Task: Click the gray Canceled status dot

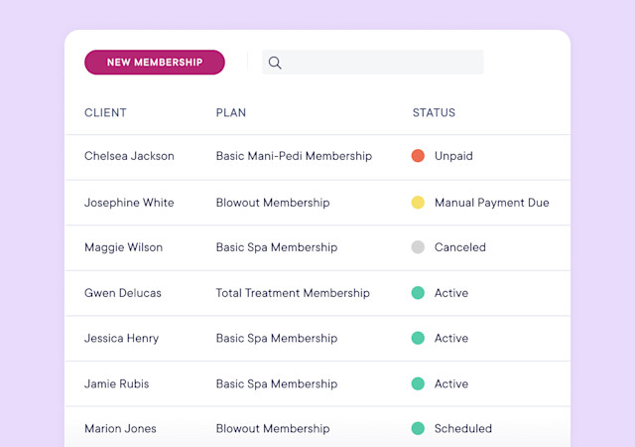Action: tap(418, 247)
